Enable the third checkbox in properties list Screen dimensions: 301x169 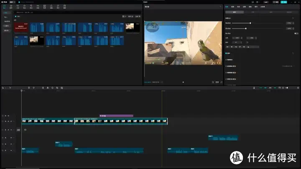[226, 66]
